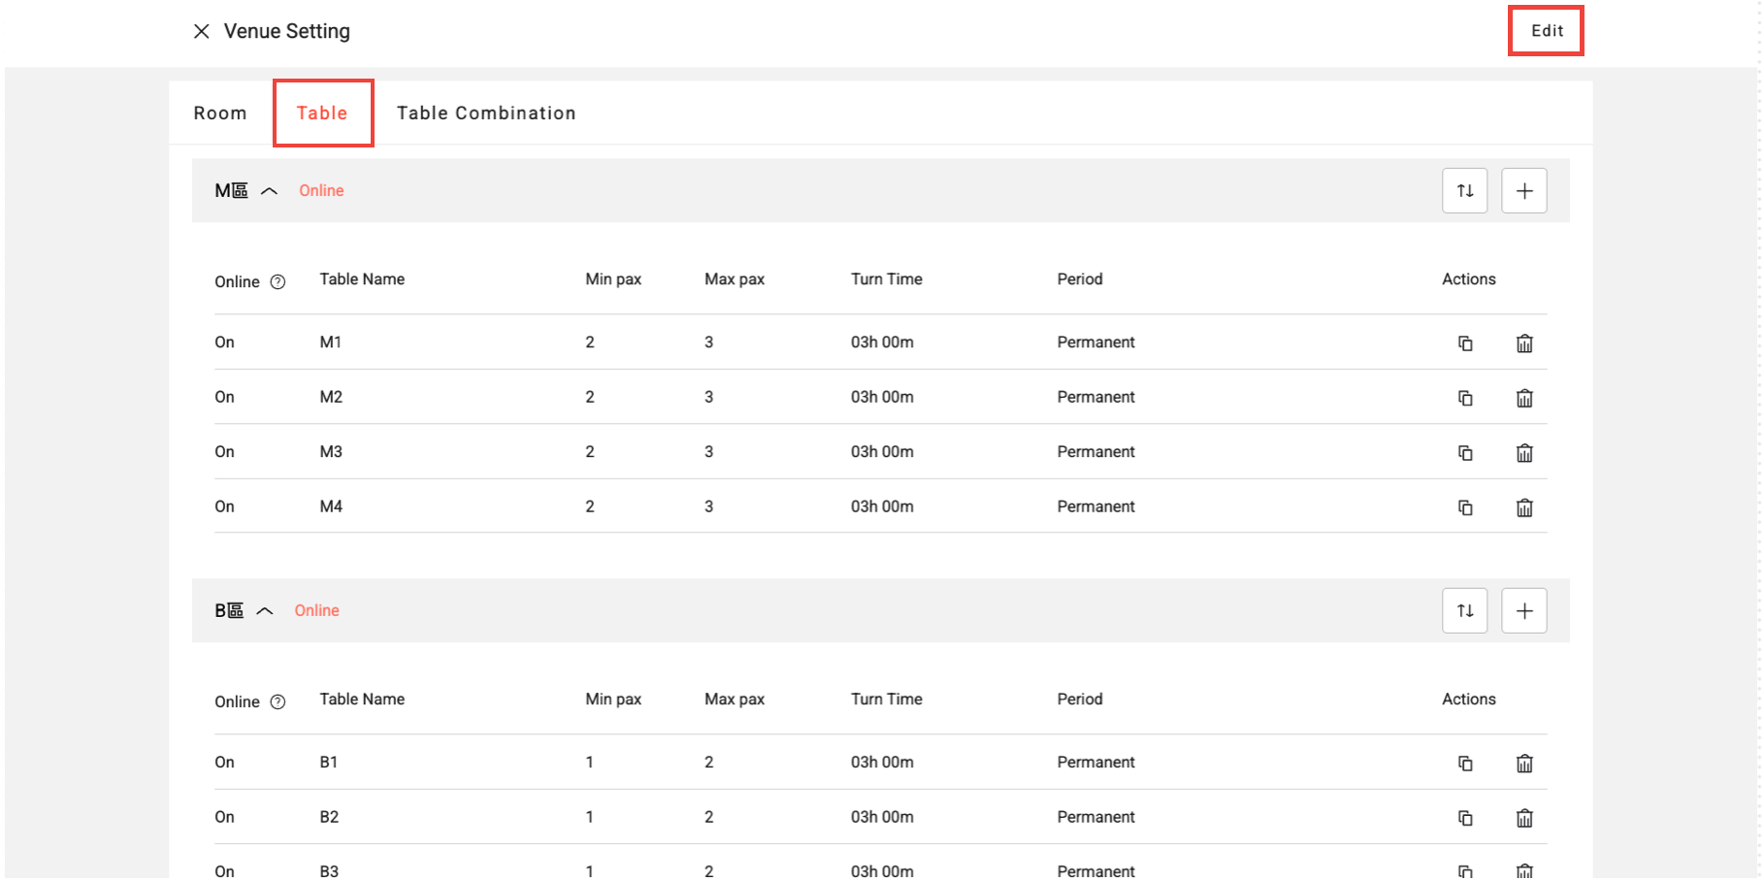Show Online info tooltip in B room
1764x881 pixels.
click(278, 702)
